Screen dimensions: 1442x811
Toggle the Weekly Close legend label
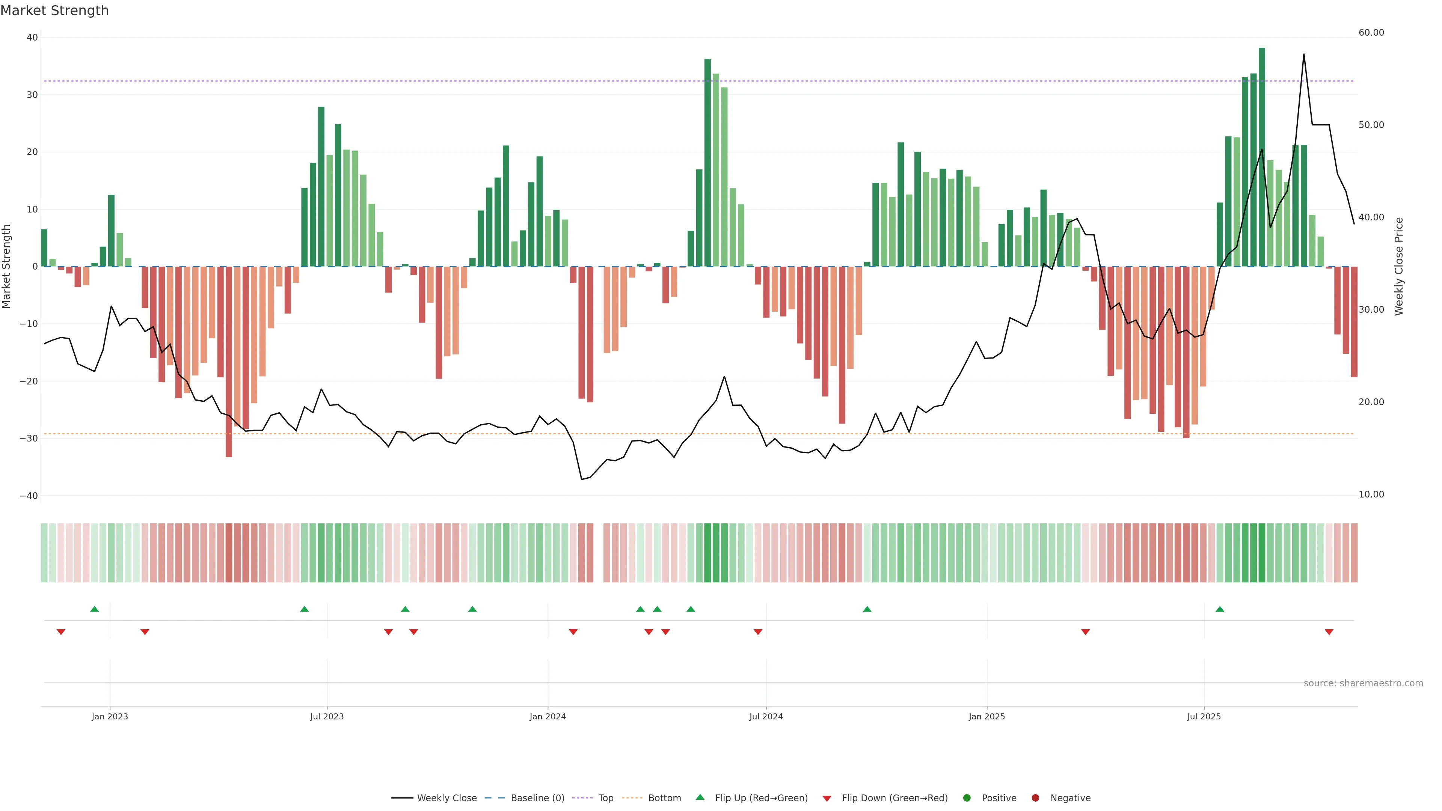pos(447,797)
